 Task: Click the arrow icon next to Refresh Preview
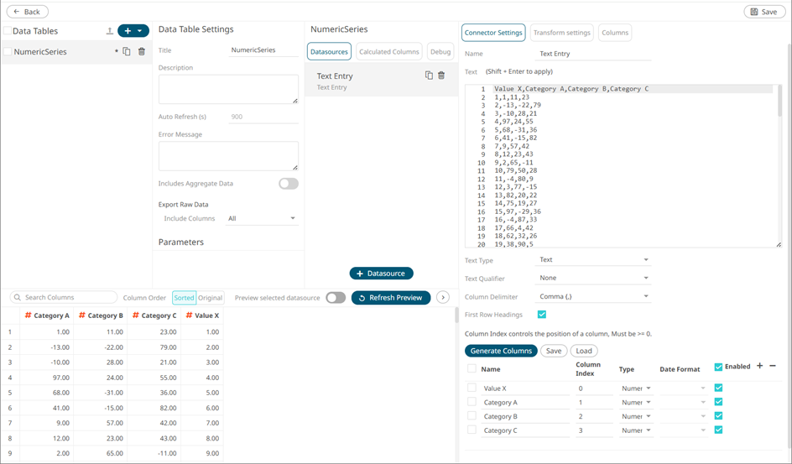[x=443, y=298]
